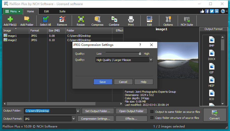Click the 0.10 size cell of image2
The height and width of the screenshot is (131, 230).
click(52, 40)
